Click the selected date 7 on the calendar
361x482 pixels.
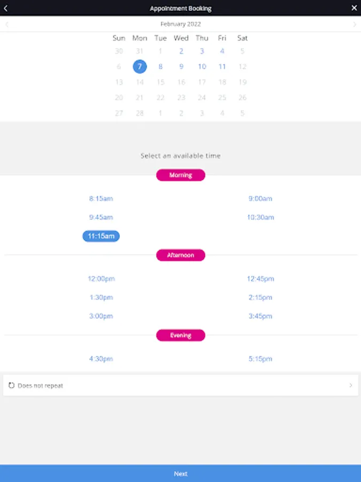tap(140, 66)
